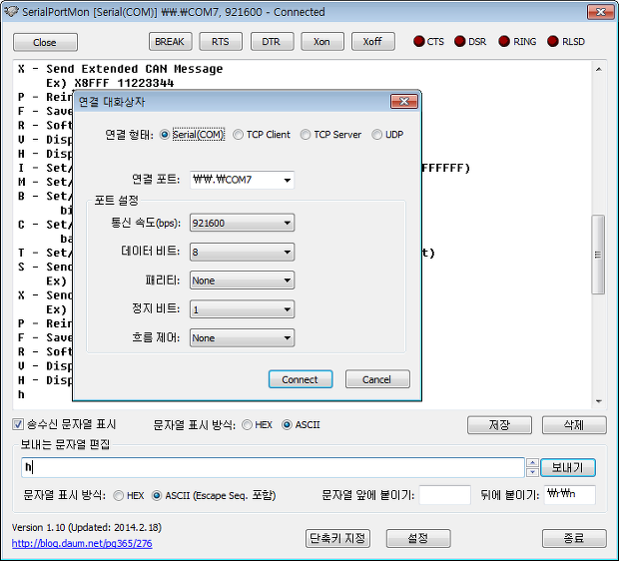Click the DSR status indicator light
The height and width of the screenshot is (561, 619).
460,41
